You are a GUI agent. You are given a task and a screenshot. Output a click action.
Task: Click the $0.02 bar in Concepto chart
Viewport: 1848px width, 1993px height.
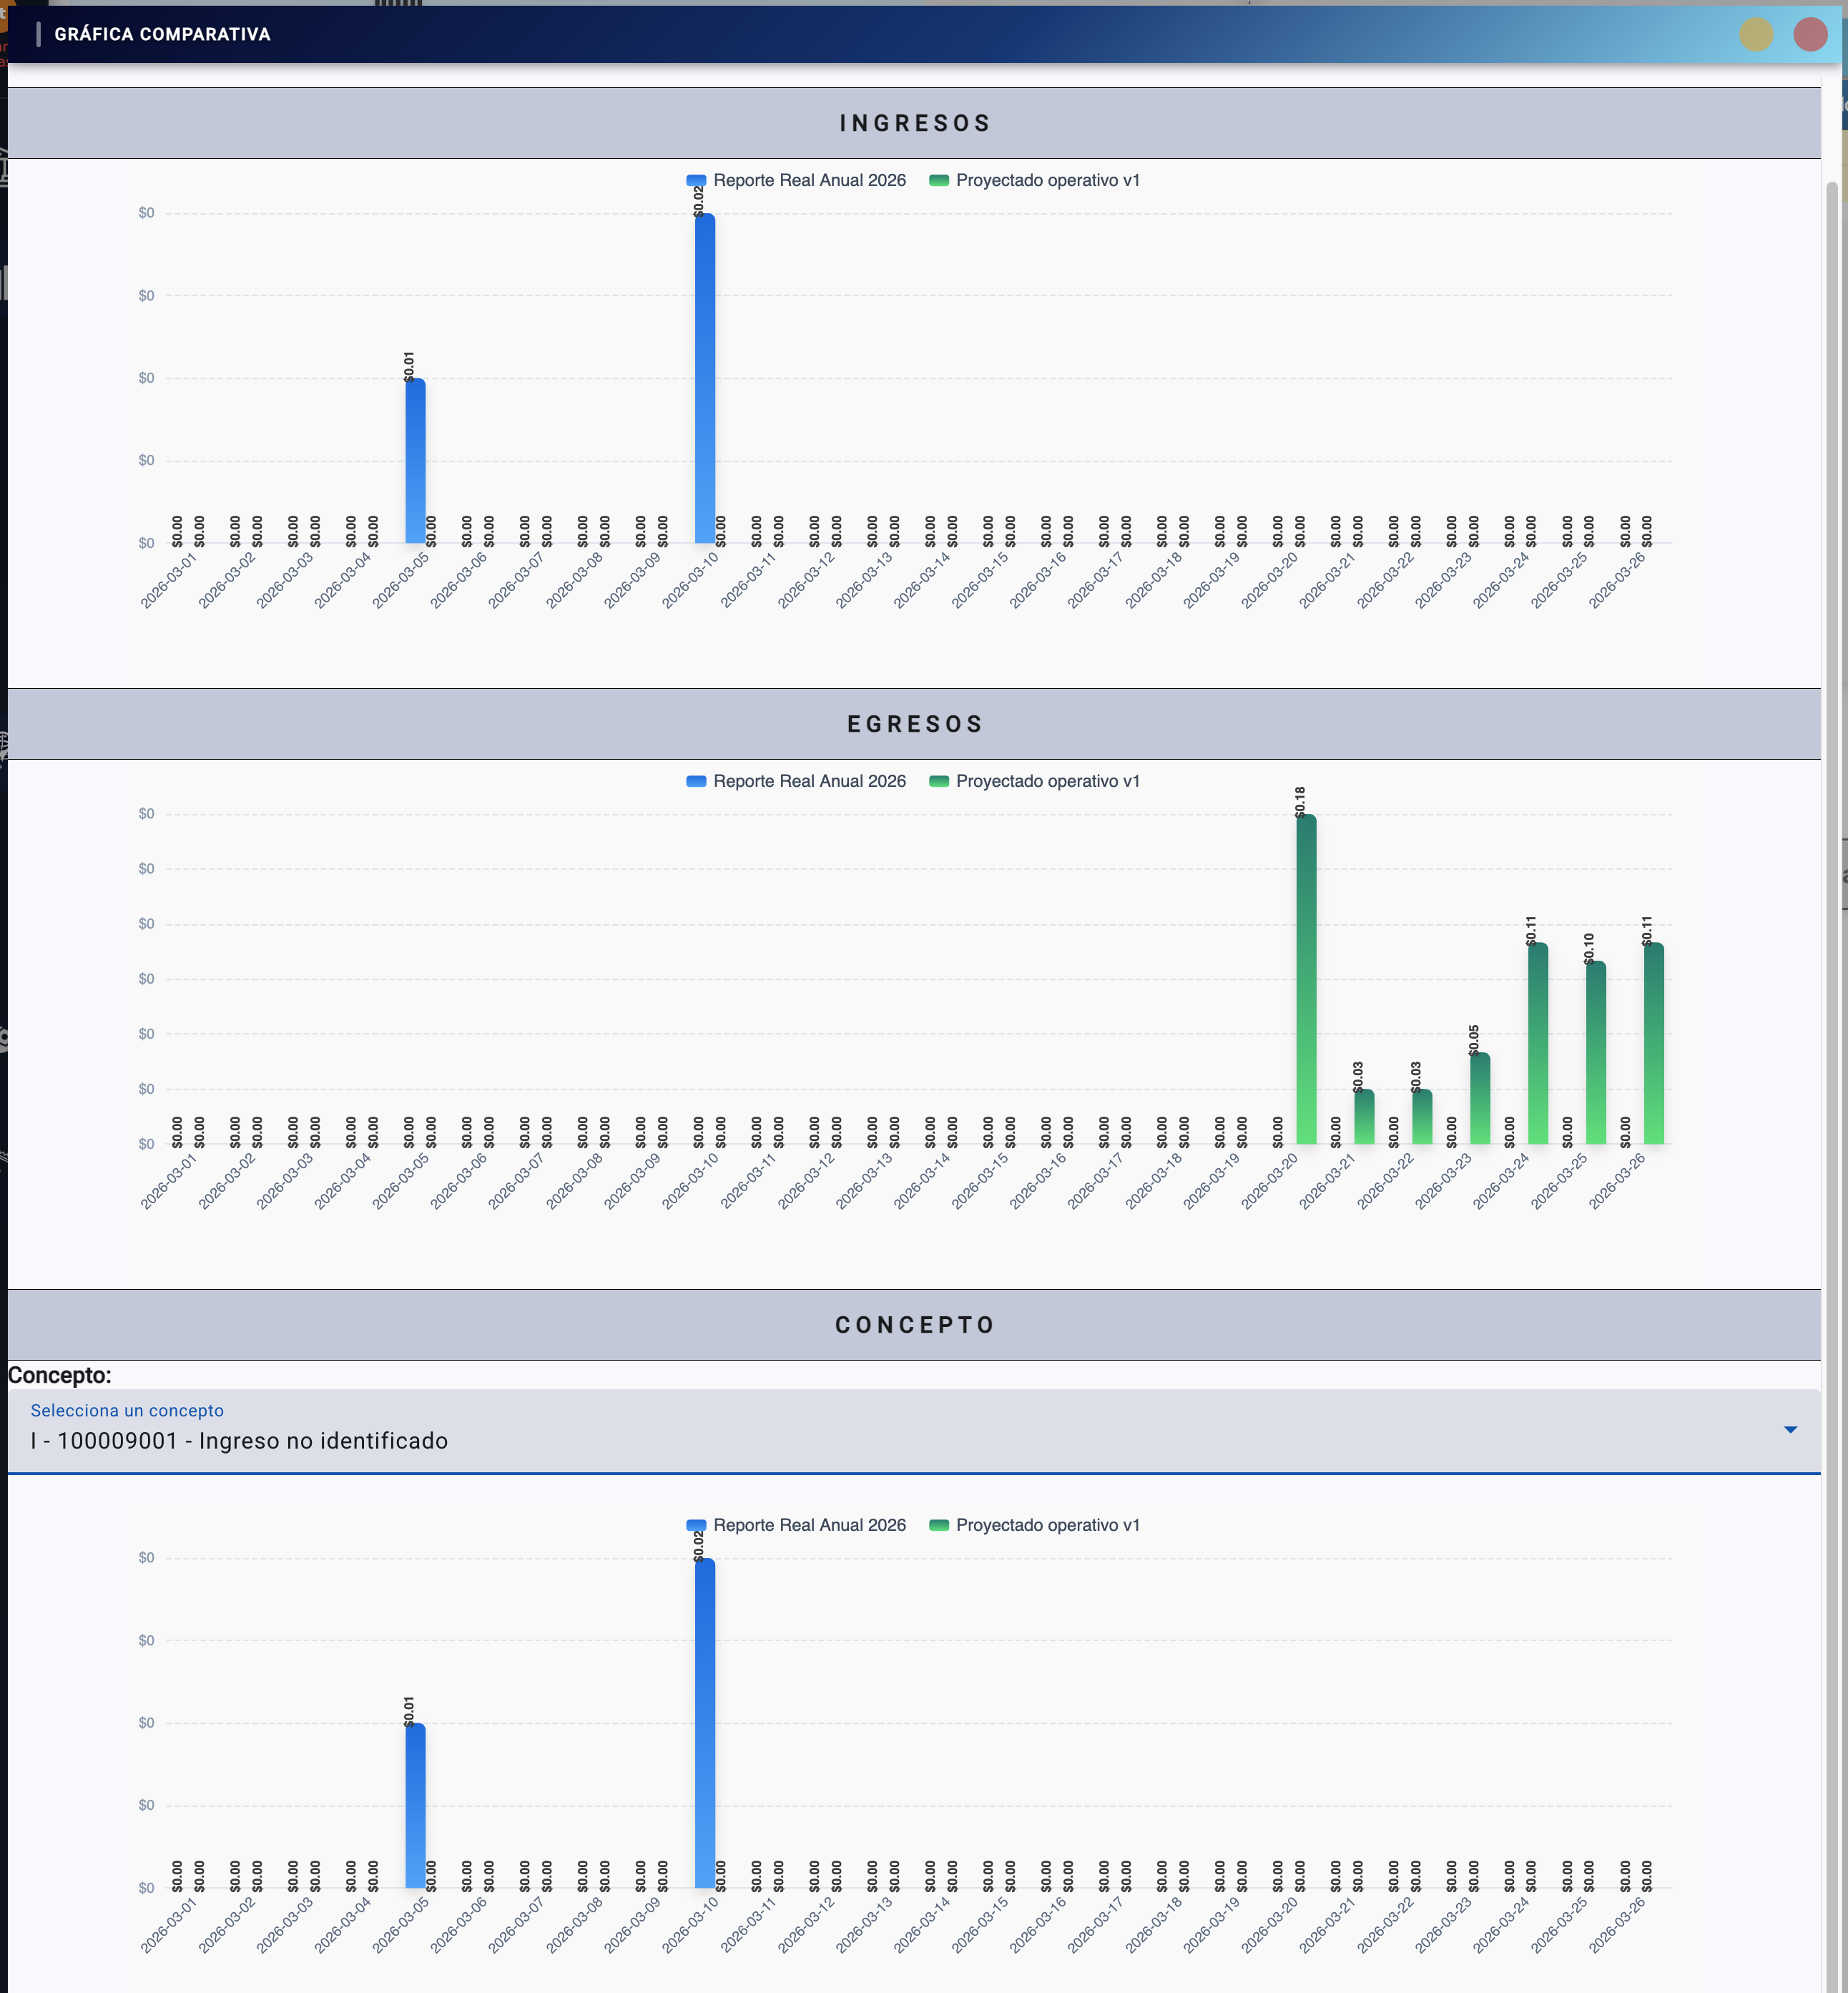(x=705, y=1723)
